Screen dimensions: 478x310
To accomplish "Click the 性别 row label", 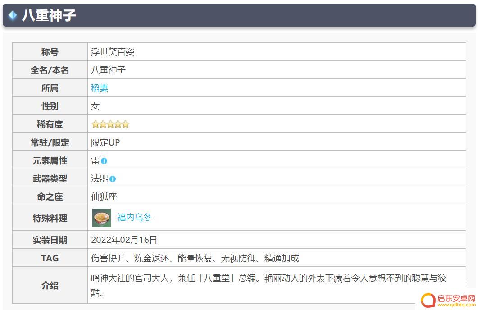I will [50, 106].
